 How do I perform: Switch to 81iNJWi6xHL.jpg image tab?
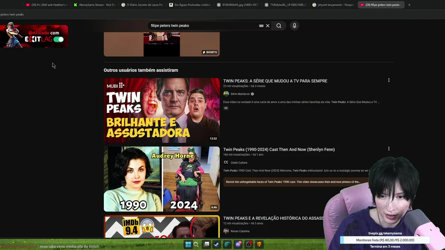point(237,5)
